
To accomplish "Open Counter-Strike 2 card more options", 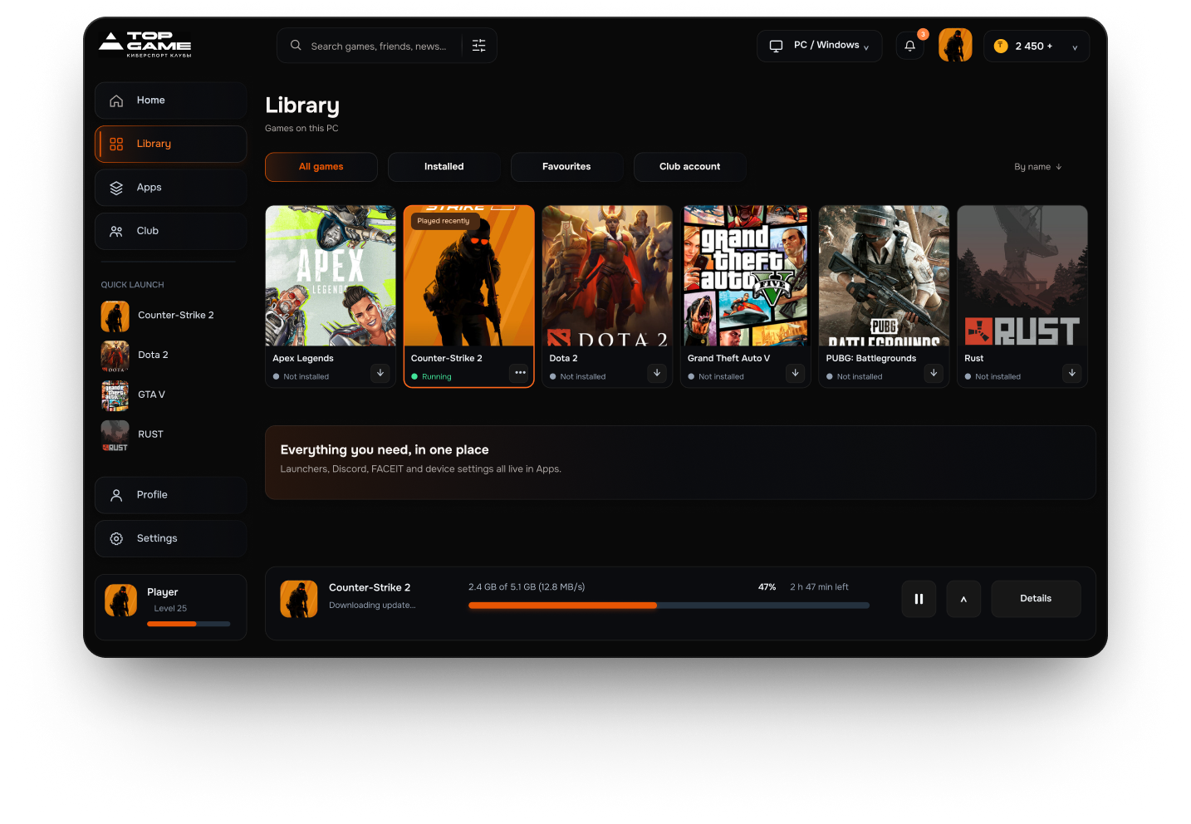I will [520, 373].
